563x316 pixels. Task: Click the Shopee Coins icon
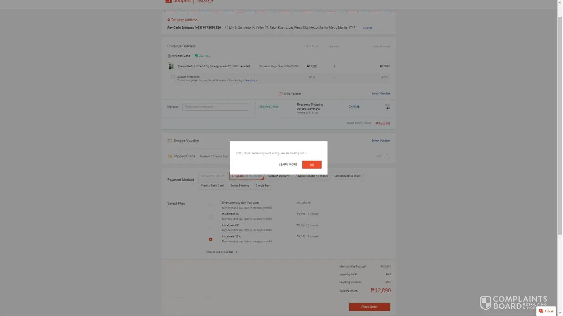point(170,156)
